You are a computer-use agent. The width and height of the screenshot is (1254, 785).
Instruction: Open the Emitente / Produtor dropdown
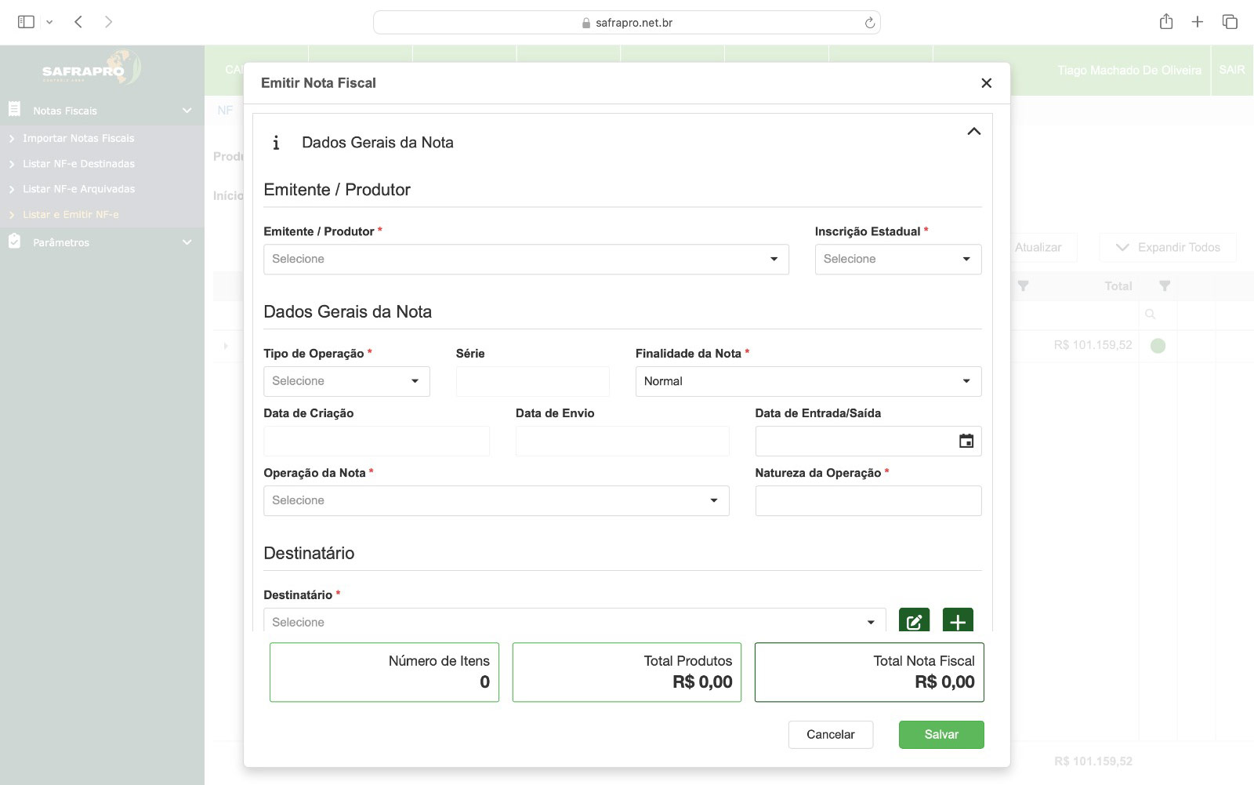[525, 260]
